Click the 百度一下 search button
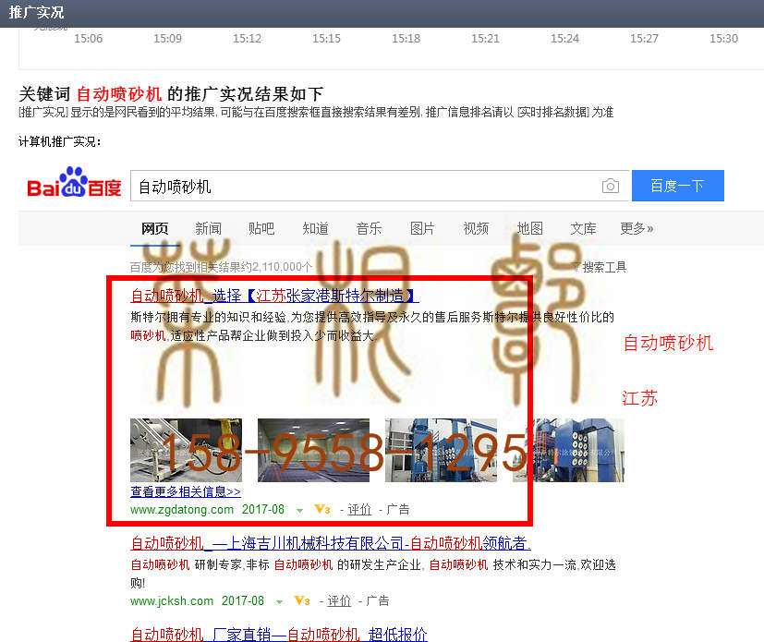This screenshot has width=764, height=642. (678, 186)
